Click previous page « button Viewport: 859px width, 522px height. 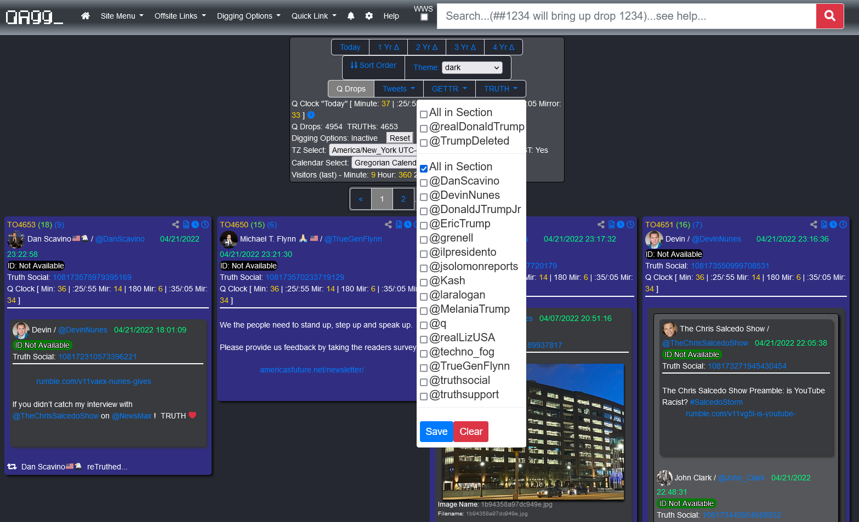point(361,199)
